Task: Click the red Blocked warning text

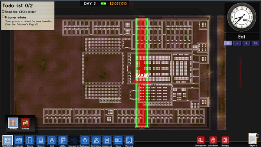Action: [x=142, y=82]
